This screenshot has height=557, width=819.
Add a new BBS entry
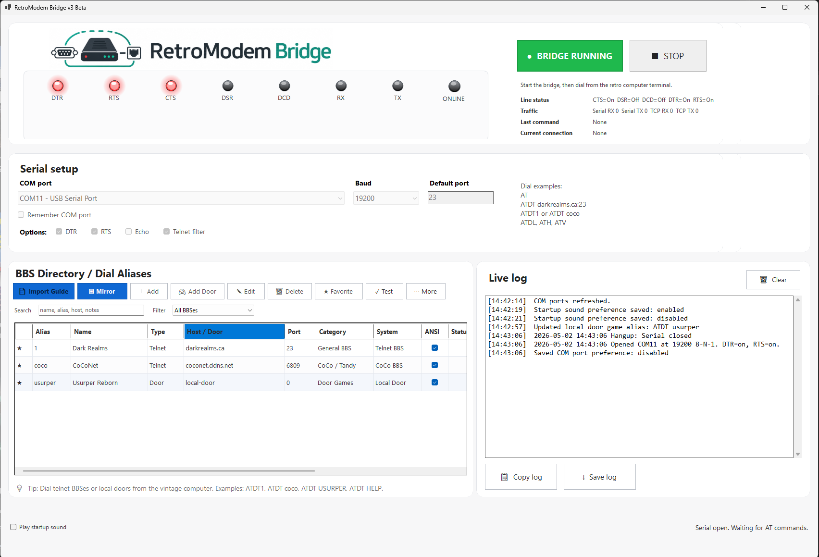[x=149, y=291]
